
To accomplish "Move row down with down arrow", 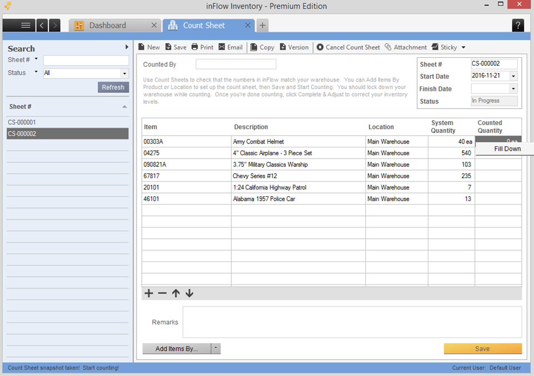I will click(189, 293).
